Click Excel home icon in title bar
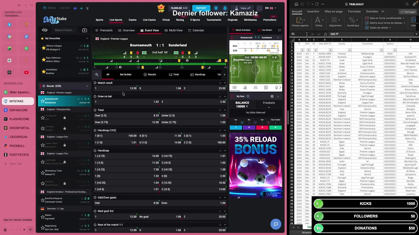Viewport: 419px width, 235px height. [296, 4]
